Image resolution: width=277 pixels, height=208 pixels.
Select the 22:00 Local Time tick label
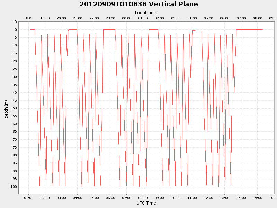tap(94, 18)
